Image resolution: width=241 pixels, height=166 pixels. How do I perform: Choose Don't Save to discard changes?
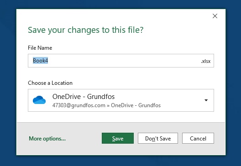pyautogui.click(x=158, y=138)
